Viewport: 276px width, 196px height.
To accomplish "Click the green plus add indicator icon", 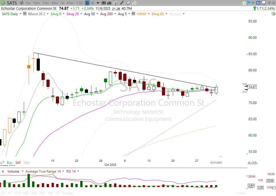I will tap(3, 3).
